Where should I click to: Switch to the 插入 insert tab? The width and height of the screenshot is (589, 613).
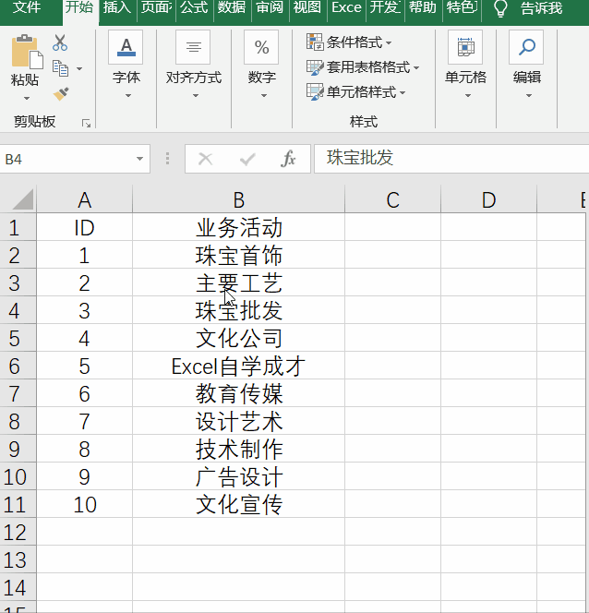117,7
